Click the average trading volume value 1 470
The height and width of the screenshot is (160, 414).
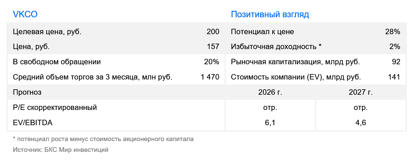[210, 77]
